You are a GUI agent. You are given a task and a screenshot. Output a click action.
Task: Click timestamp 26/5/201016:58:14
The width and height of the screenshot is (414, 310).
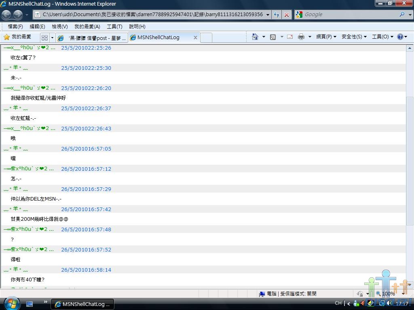tap(86, 270)
